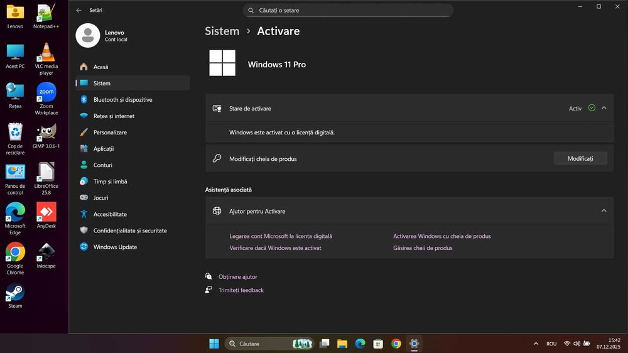Viewport: 628px width, 353px height.
Task: Show hidden tray icons chevron
Action: [x=536, y=344]
